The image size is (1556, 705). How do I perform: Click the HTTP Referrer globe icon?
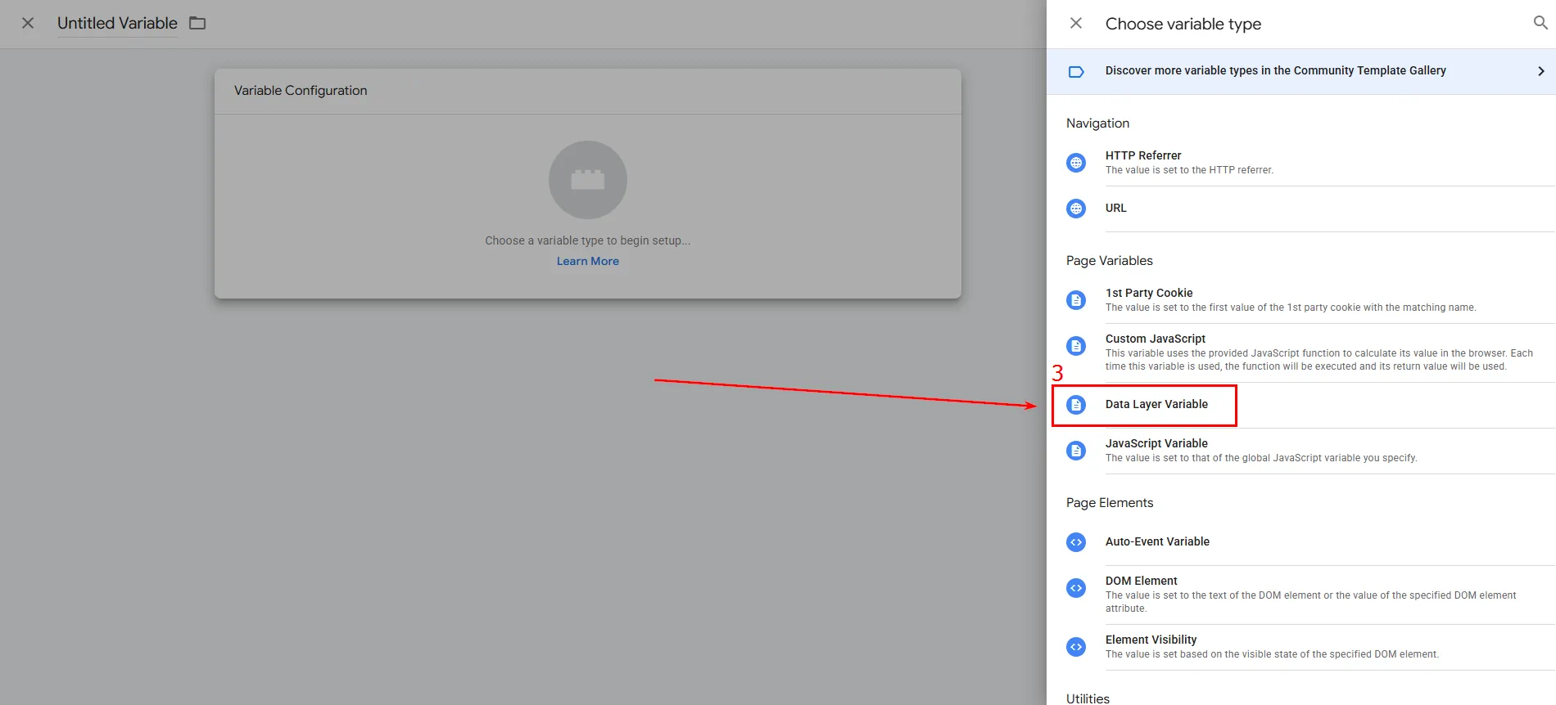[x=1076, y=163]
